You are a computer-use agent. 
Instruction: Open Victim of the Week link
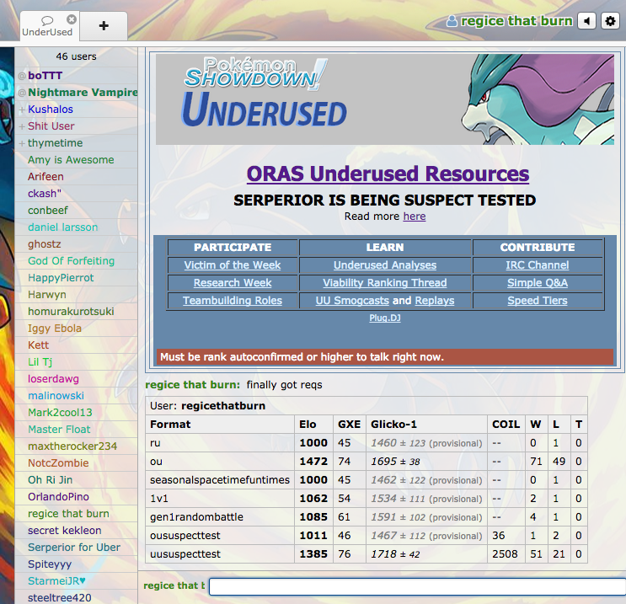point(233,265)
